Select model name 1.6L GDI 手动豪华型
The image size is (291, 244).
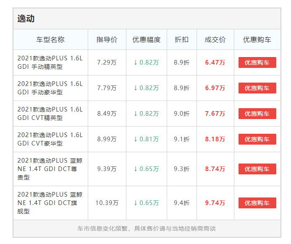(50, 88)
